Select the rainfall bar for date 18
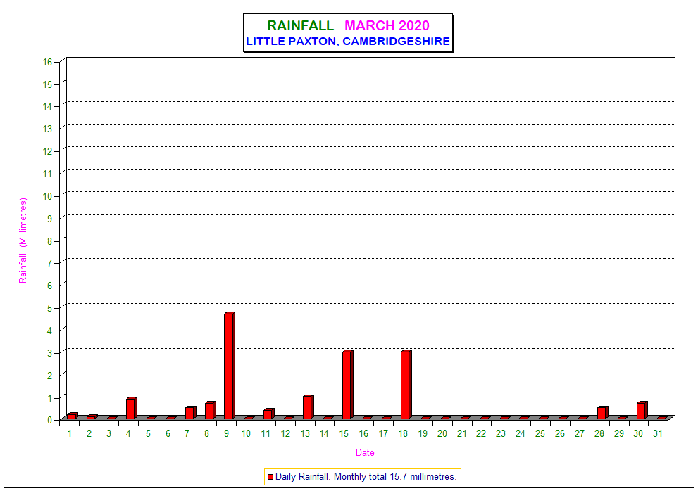The height and width of the screenshot is (491, 698). [406, 385]
